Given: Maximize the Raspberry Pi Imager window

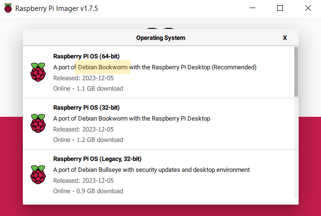Looking at the screenshot, I should click(x=280, y=9).
